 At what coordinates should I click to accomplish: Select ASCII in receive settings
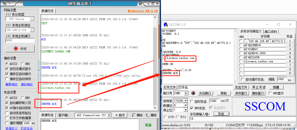click(11, 64)
